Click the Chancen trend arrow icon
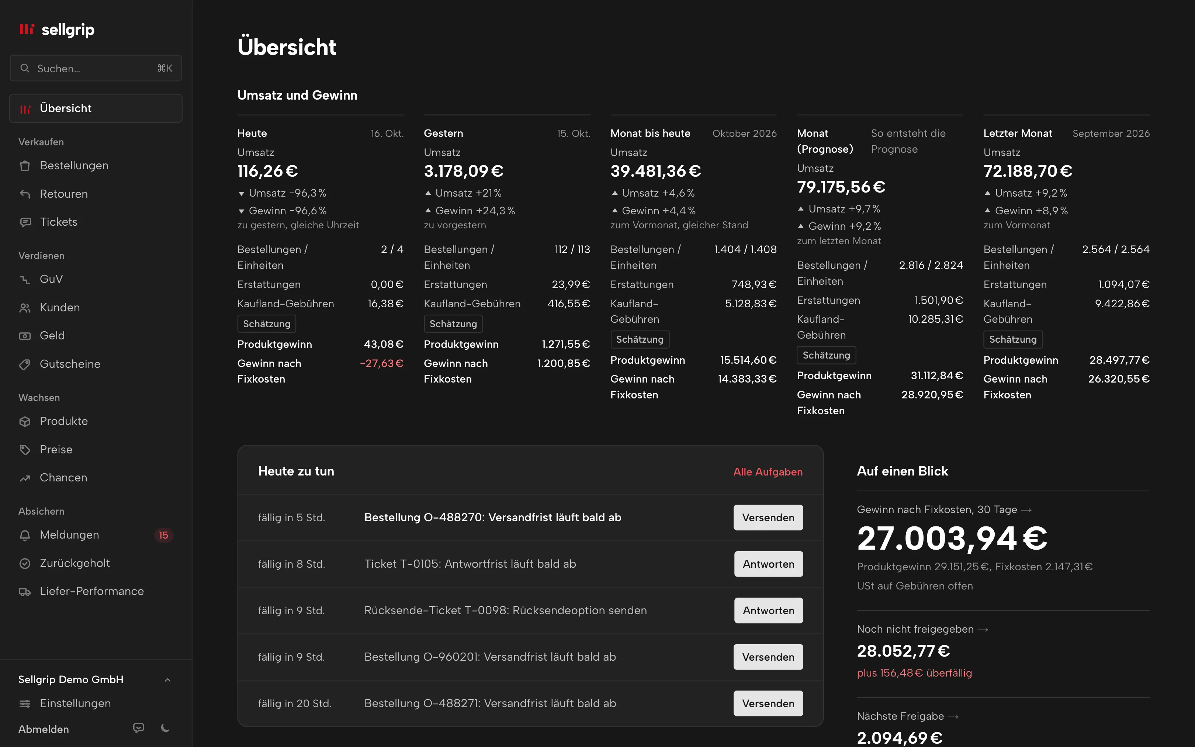Image resolution: width=1195 pixels, height=747 pixels. click(25, 478)
